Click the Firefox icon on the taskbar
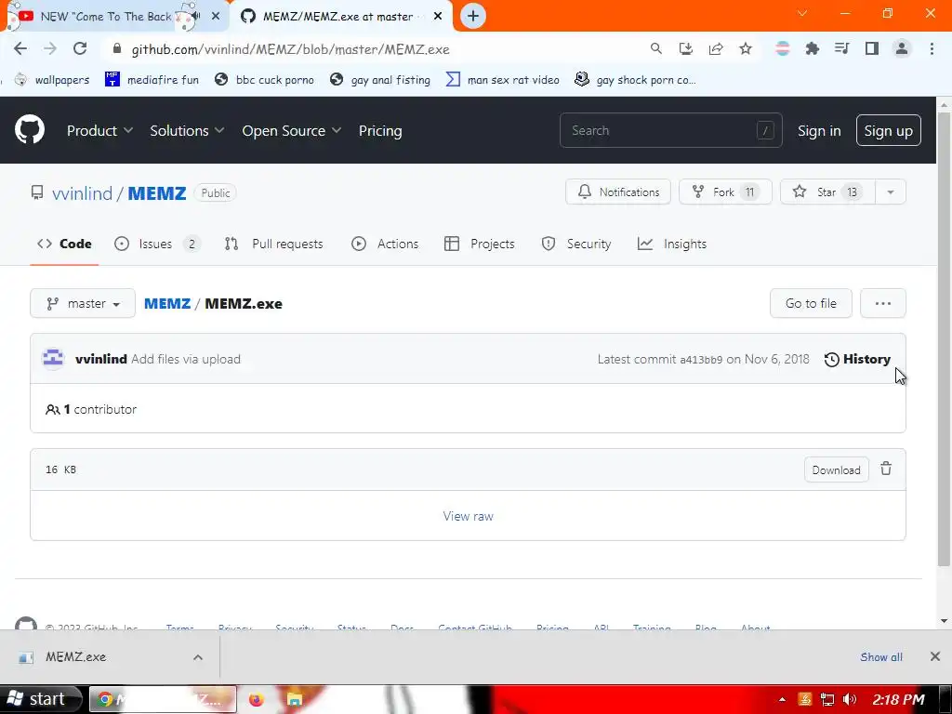The height and width of the screenshot is (714, 952). [x=257, y=699]
